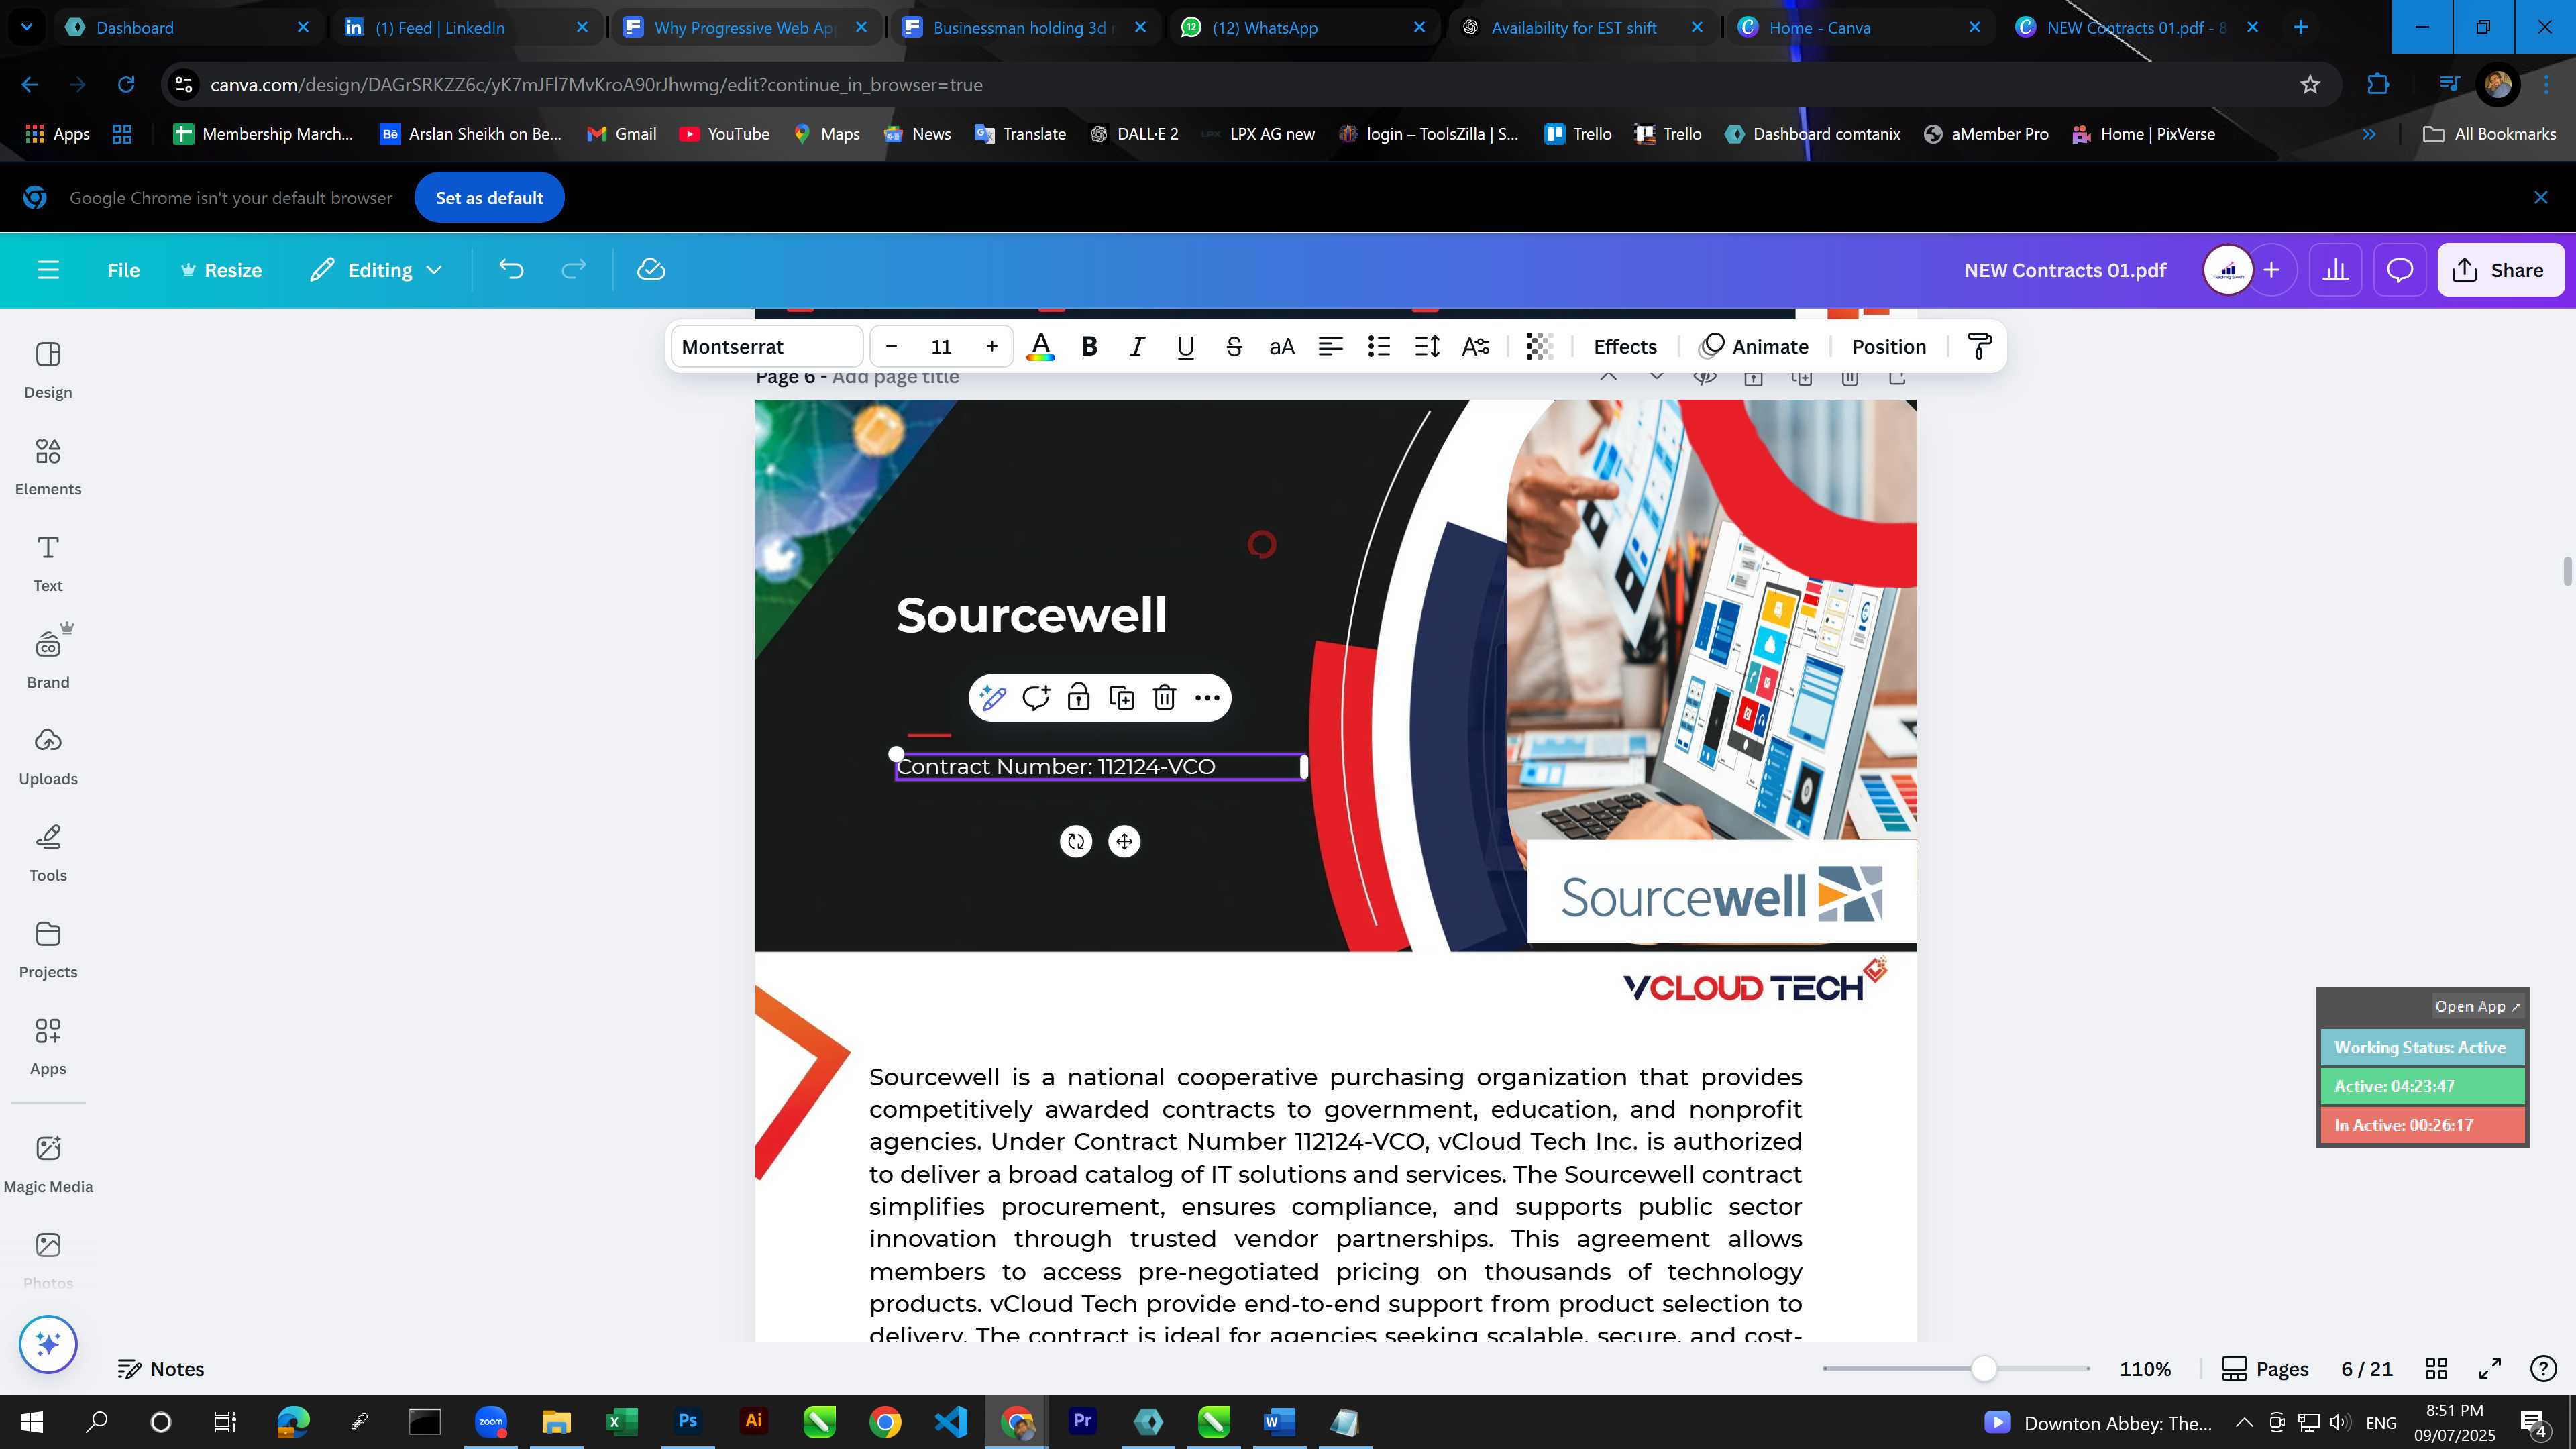Switch to the Home - Canva tab
The height and width of the screenshot is (1449, 2576).
[1858, 27]
